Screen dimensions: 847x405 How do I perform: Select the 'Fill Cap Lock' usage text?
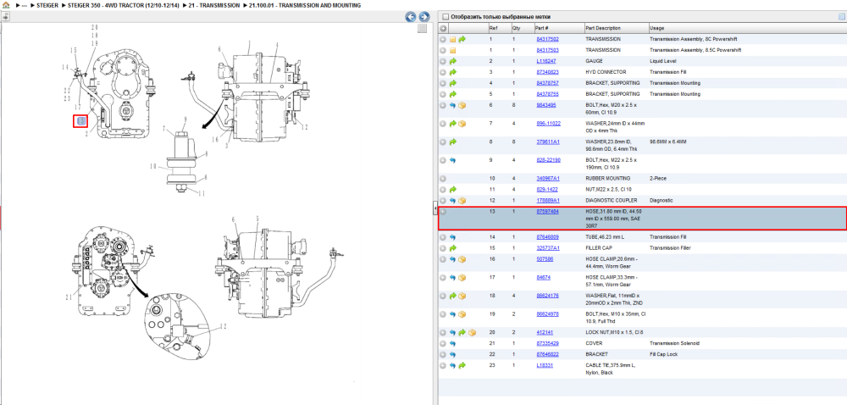(x=666, y=354)
